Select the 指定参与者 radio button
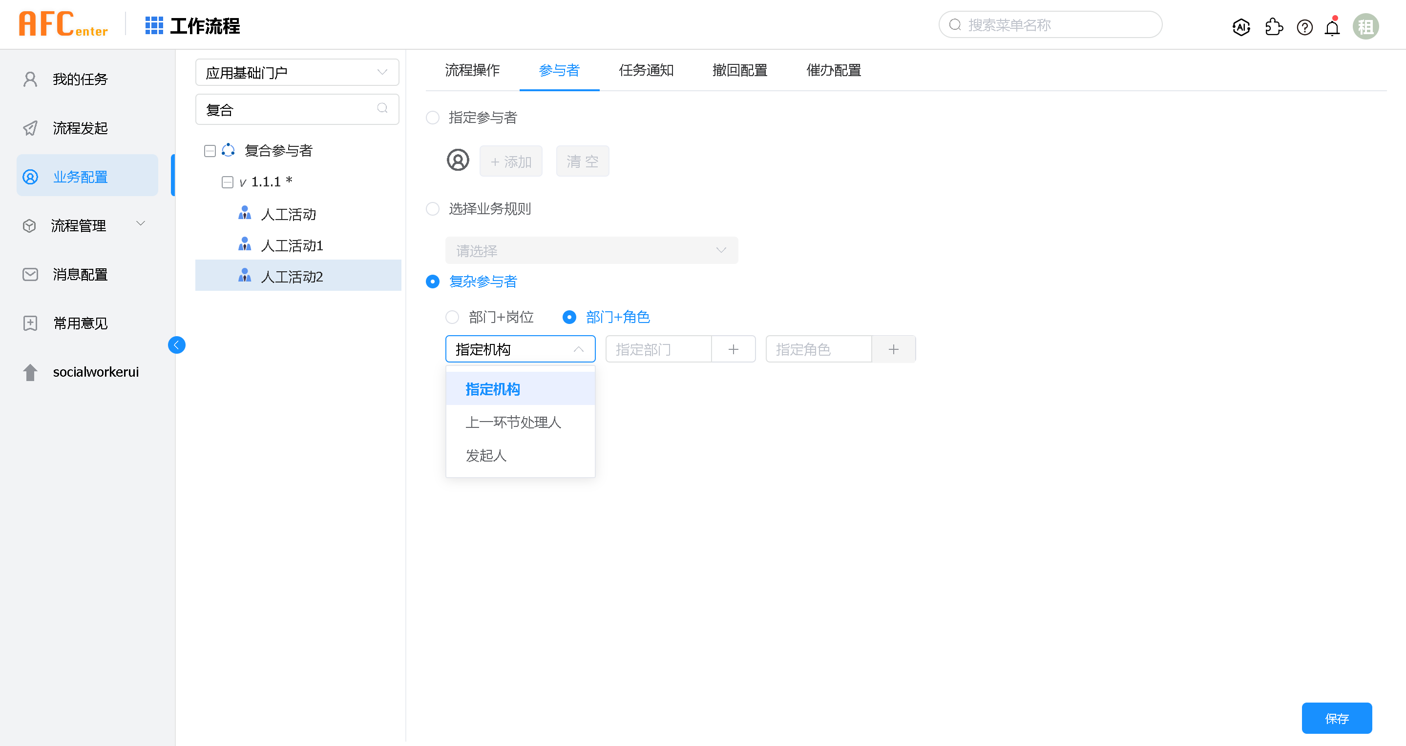1406x746 pixels. click(x=432, y=117)
